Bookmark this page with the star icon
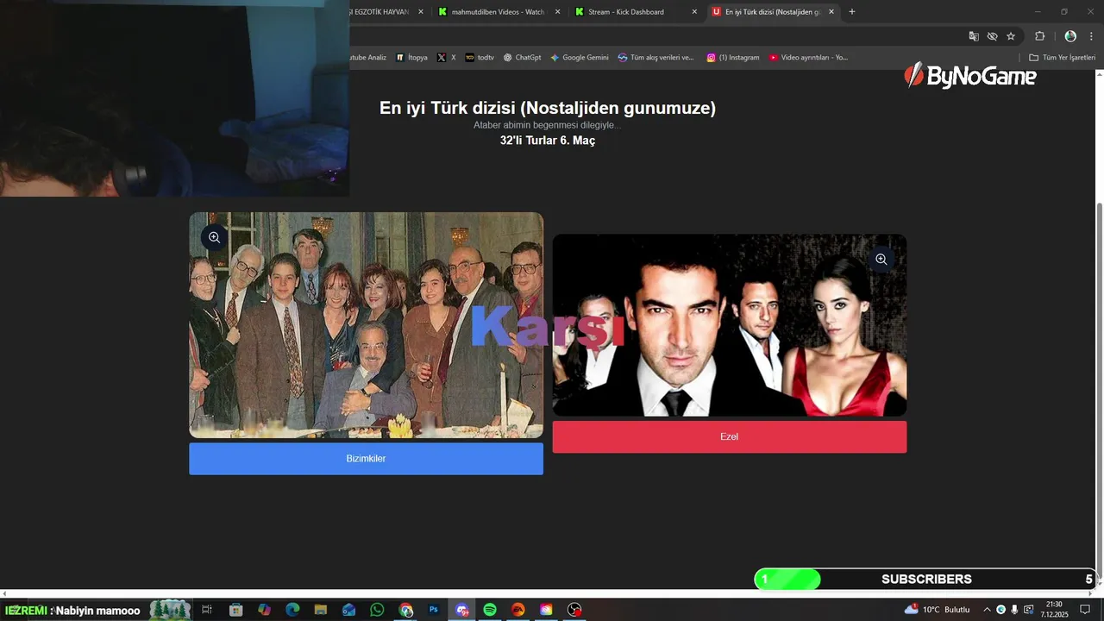1104x621 pixels. click(1011, 36)
